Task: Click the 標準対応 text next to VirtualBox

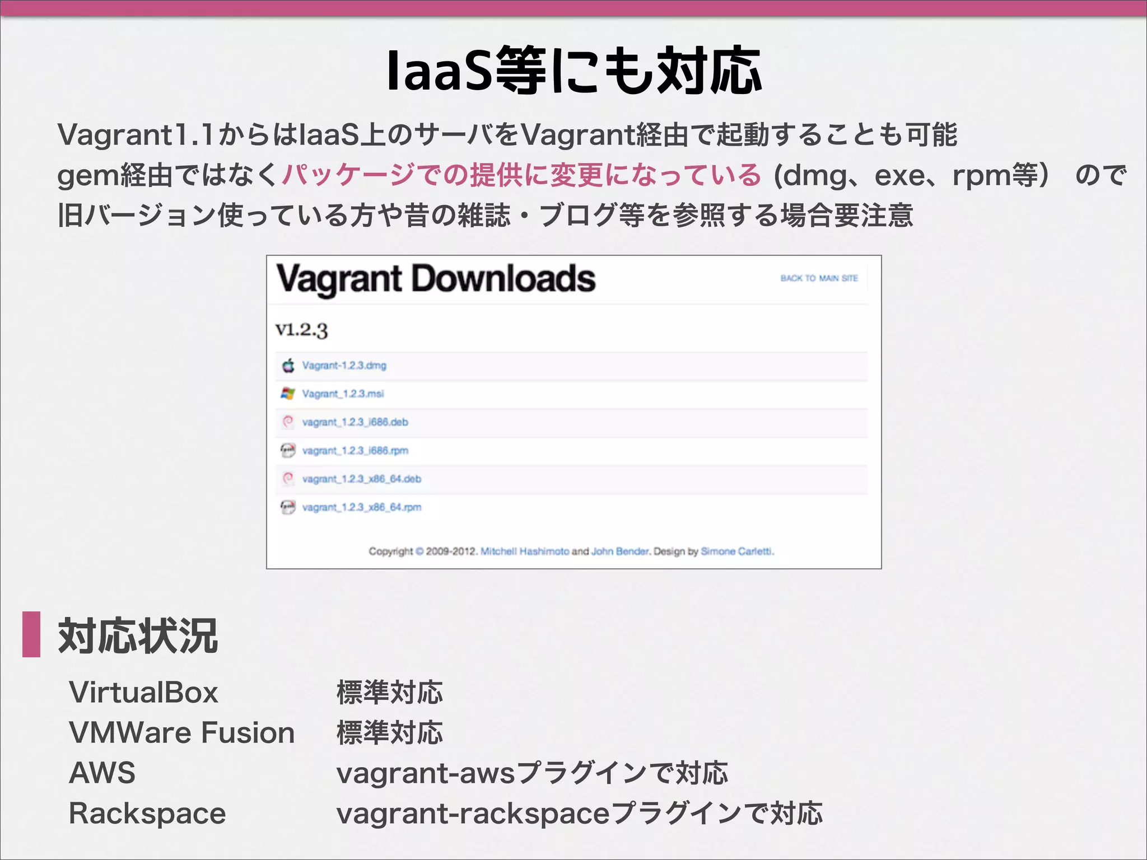Action: 390,693
